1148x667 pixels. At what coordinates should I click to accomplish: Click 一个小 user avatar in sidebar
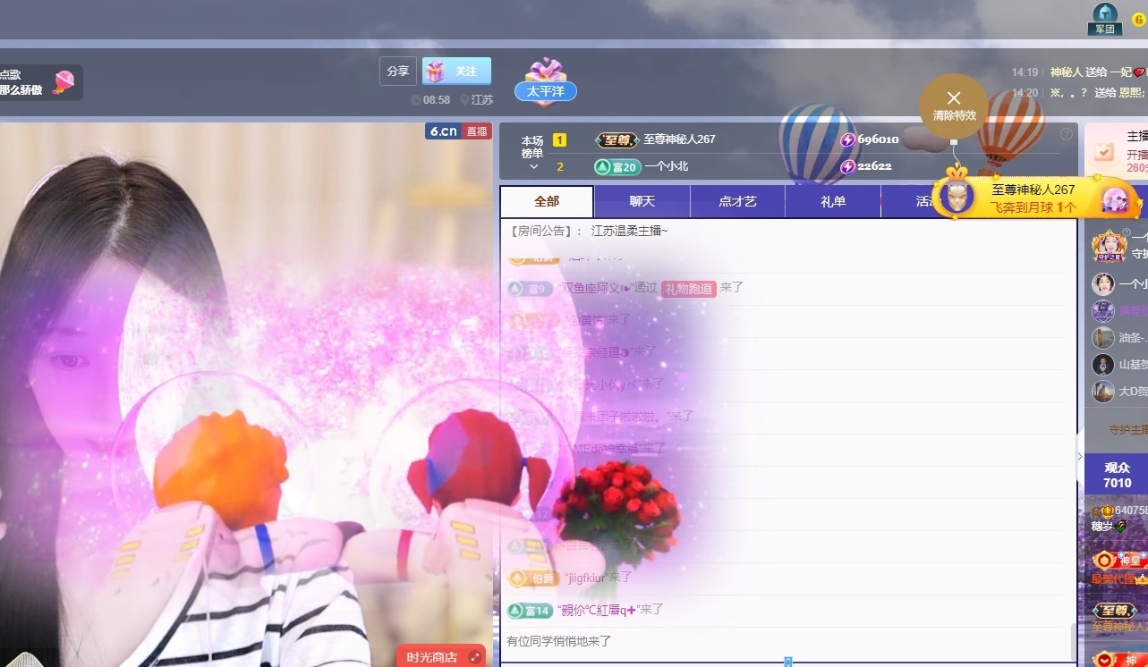1103,284
